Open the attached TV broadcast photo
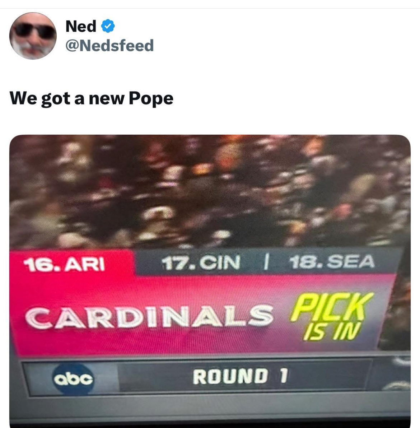Image resolution: width=420 pixels, height=428 pixels. (210, 281)
